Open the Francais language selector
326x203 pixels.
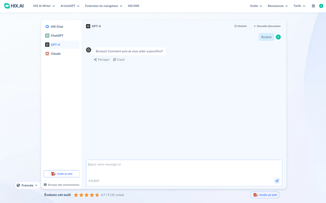pos(27,185)
